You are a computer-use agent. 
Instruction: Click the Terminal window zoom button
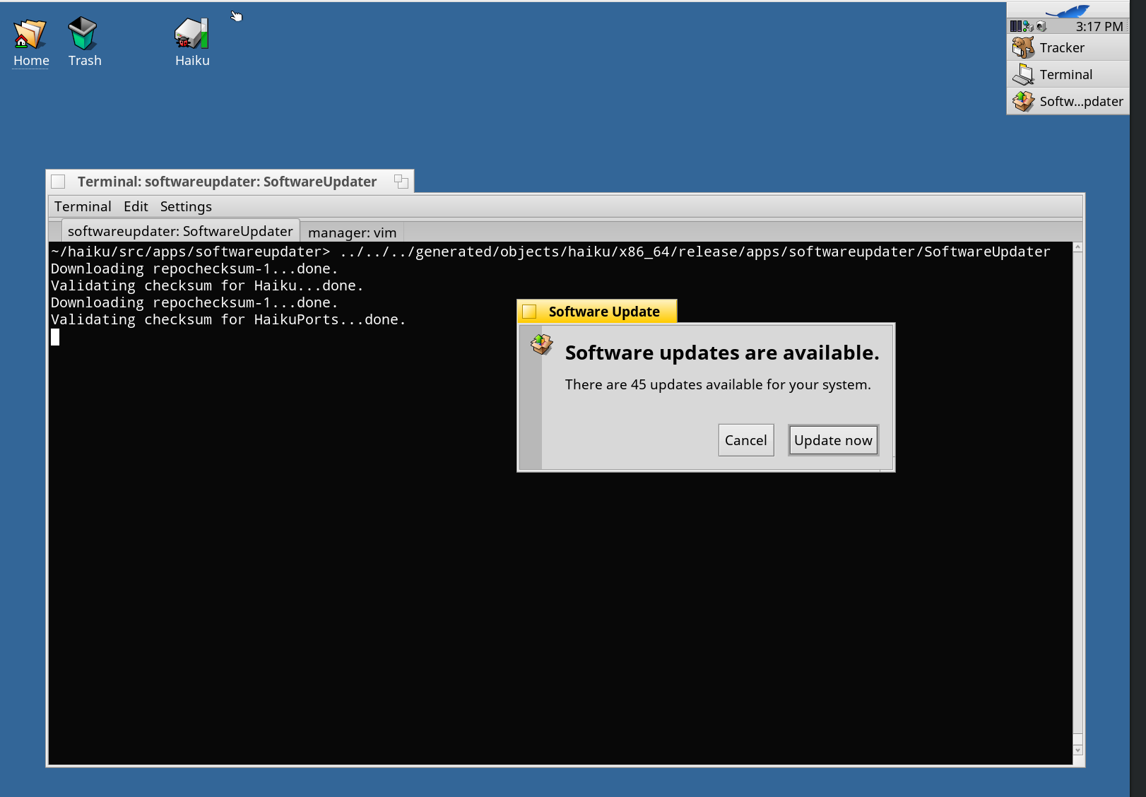401,182
